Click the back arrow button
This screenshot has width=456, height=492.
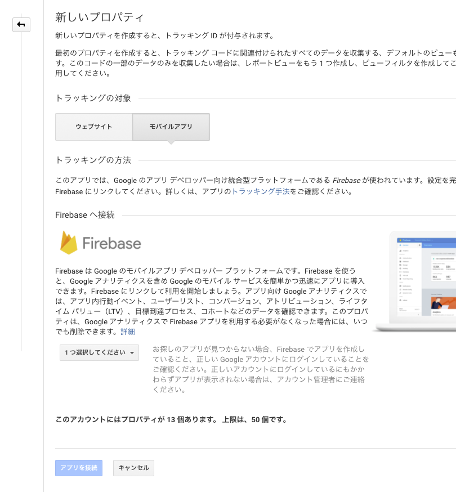(21, 24)
